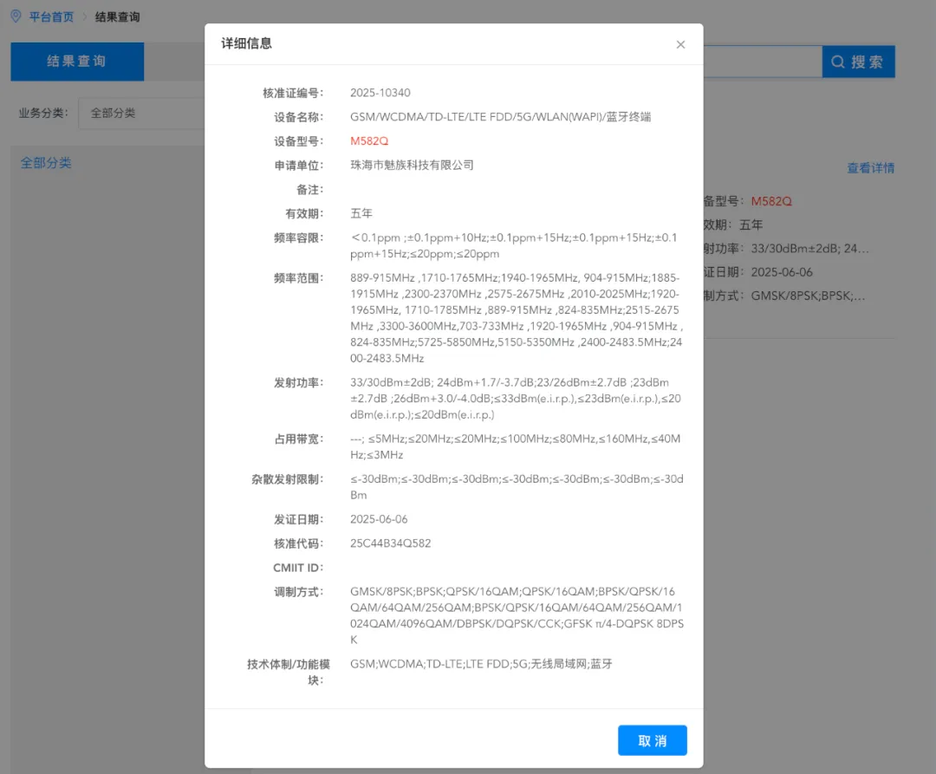Click the 占用带宽 label
Image resolution: width=936 pixels, height=774 pixels.
tap(298, 439)
